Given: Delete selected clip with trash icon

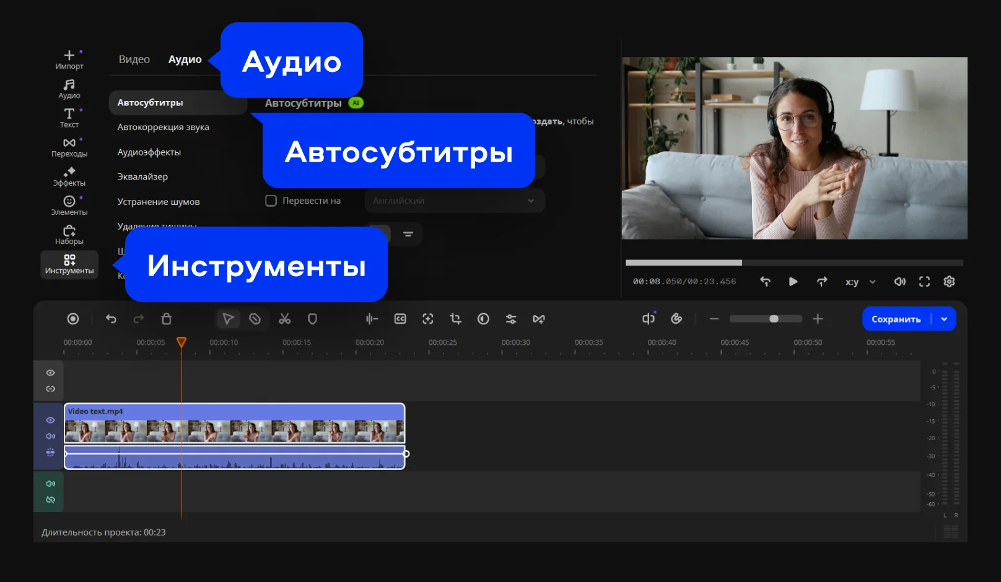Looking at the screenshot, I should 167,319.
